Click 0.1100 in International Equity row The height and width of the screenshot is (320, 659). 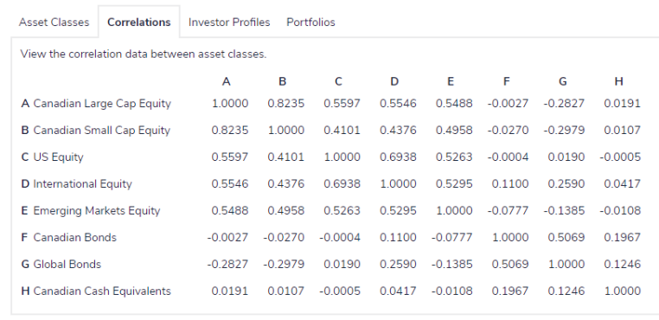[509, 183]
